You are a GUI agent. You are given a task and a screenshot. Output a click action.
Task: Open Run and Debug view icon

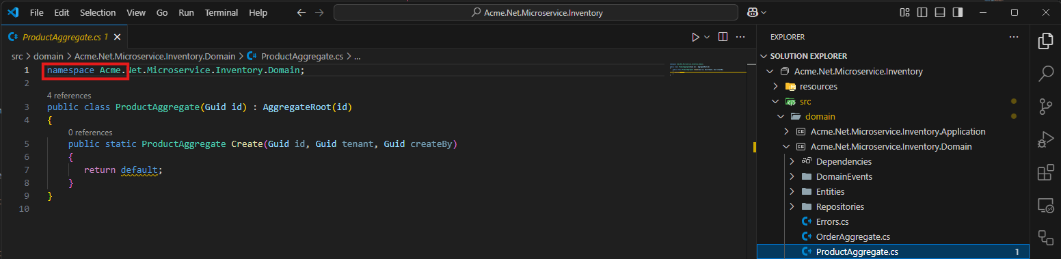click(1045, 139)
